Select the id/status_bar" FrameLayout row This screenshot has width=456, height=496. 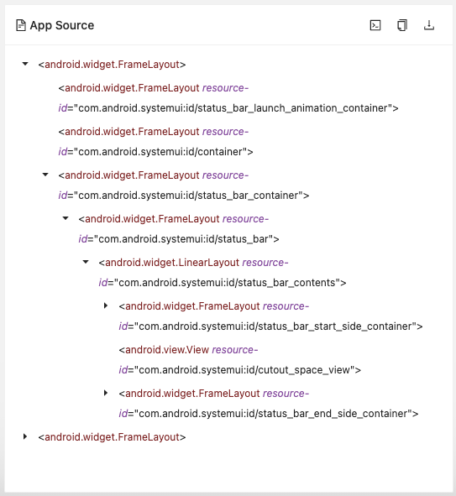(x=179, y=229)
